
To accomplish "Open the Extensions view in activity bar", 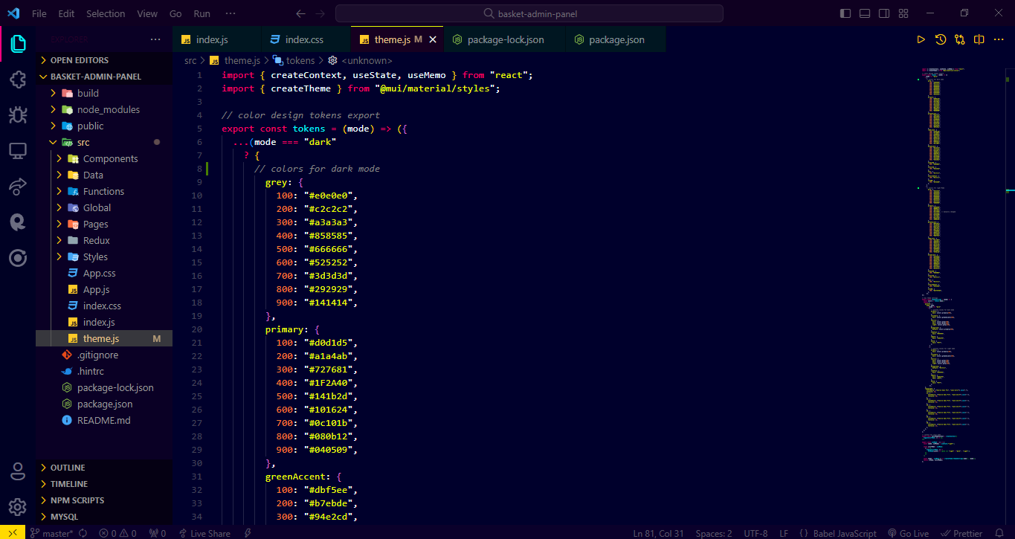I will pyautogui.click(x=18, y=79).
